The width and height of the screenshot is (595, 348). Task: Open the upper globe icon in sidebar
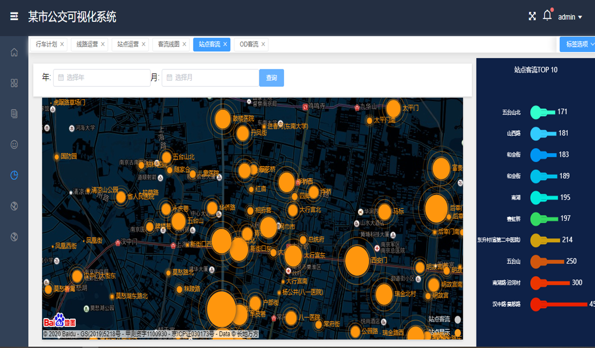click(x=14, y=206)
